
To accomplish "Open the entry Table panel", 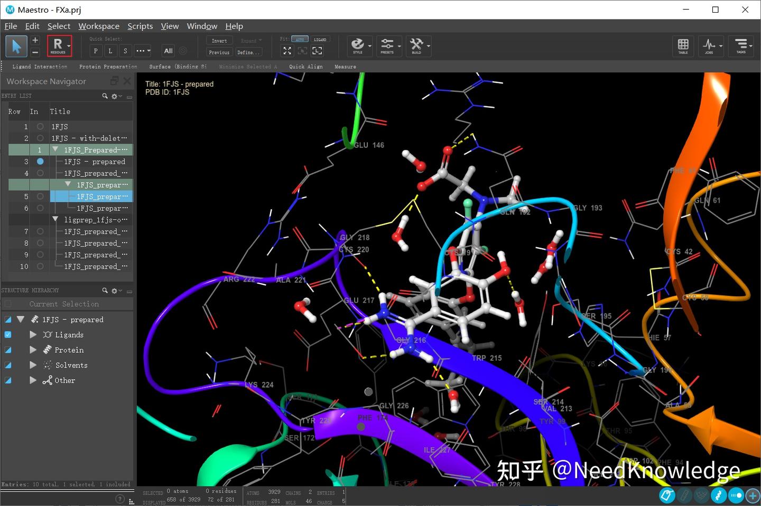I will 683,46.
